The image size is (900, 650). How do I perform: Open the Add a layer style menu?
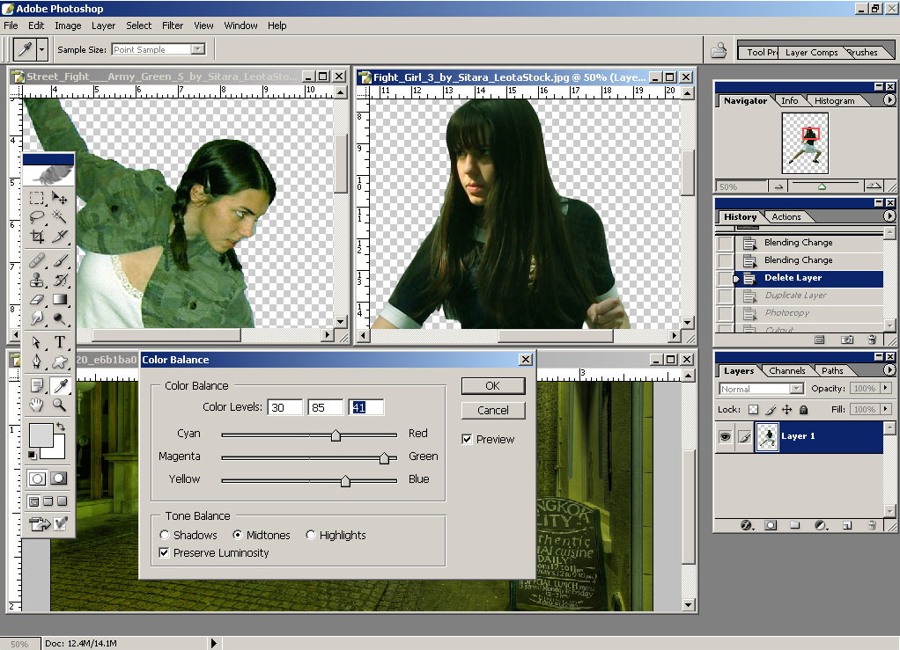click(x=746, y=526)
